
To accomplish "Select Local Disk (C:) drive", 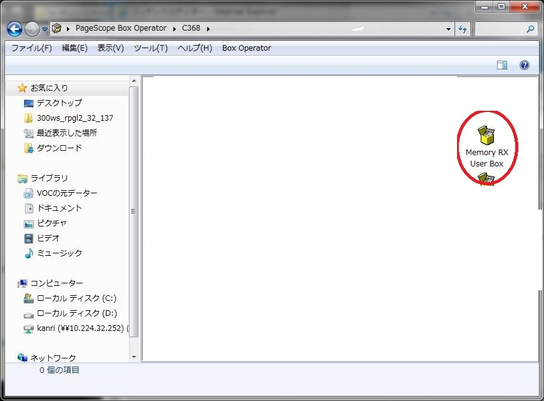I will 76,298.
